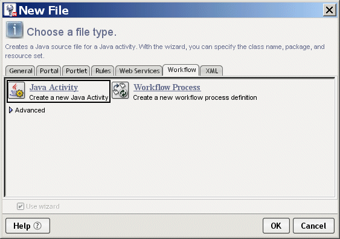Expand the Advanced section
Screen dimensions: 340x239
(x=10, y=110)
